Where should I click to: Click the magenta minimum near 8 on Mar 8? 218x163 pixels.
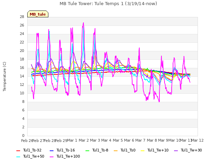click(x=159, y=102)
